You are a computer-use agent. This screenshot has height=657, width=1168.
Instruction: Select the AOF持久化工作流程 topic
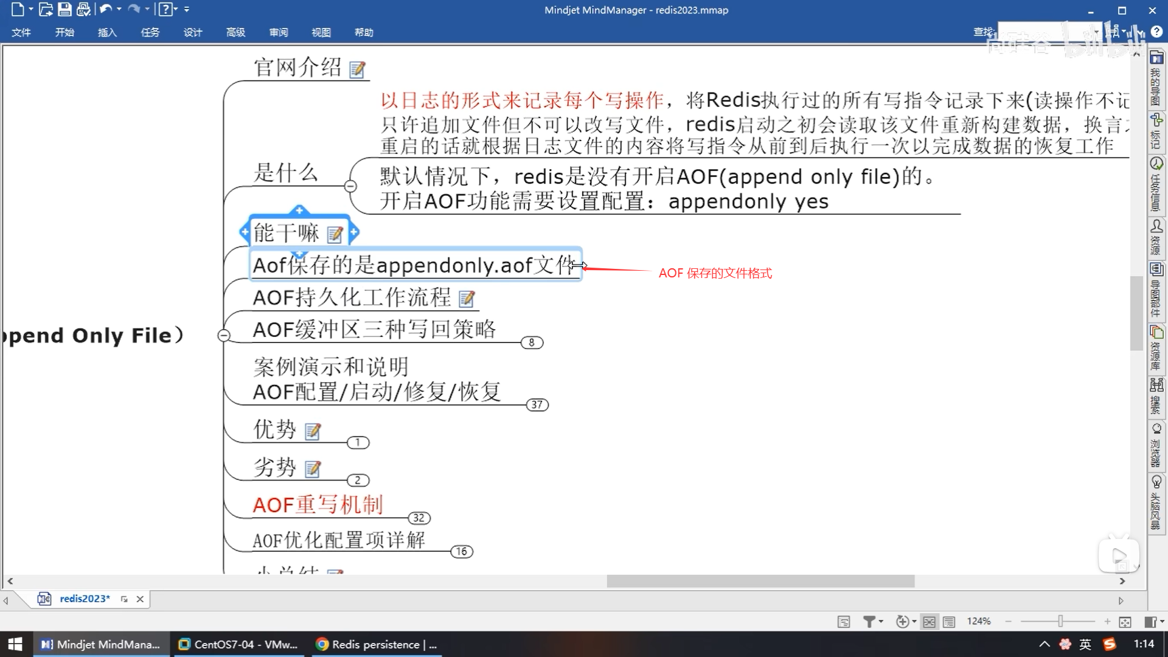(352, 297)
